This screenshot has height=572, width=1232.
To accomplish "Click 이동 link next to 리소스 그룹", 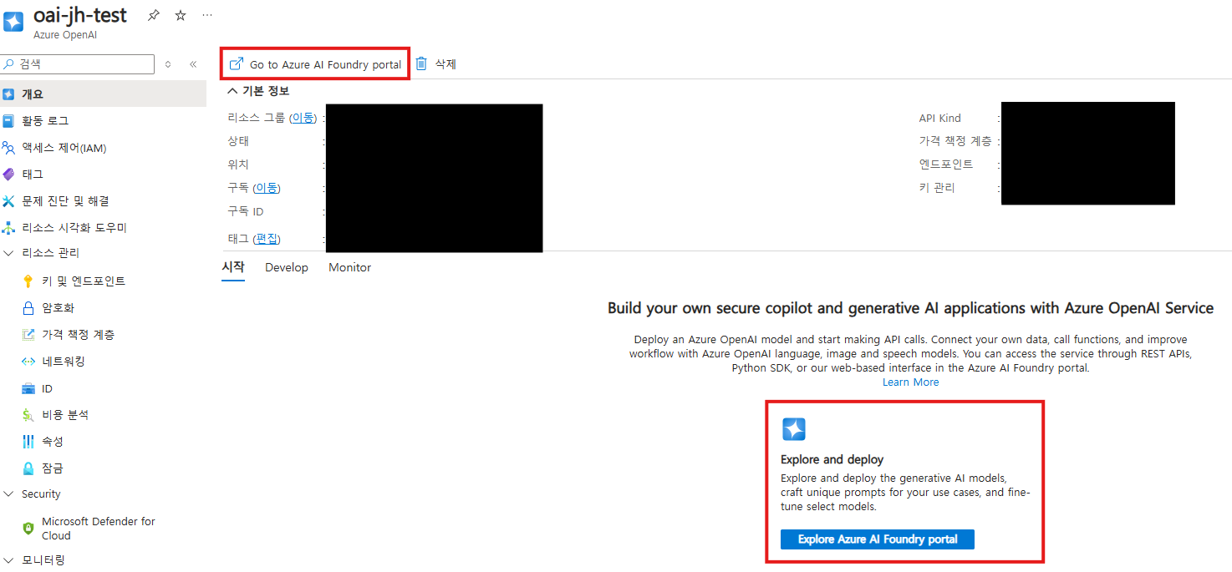I will pos(303,118).
